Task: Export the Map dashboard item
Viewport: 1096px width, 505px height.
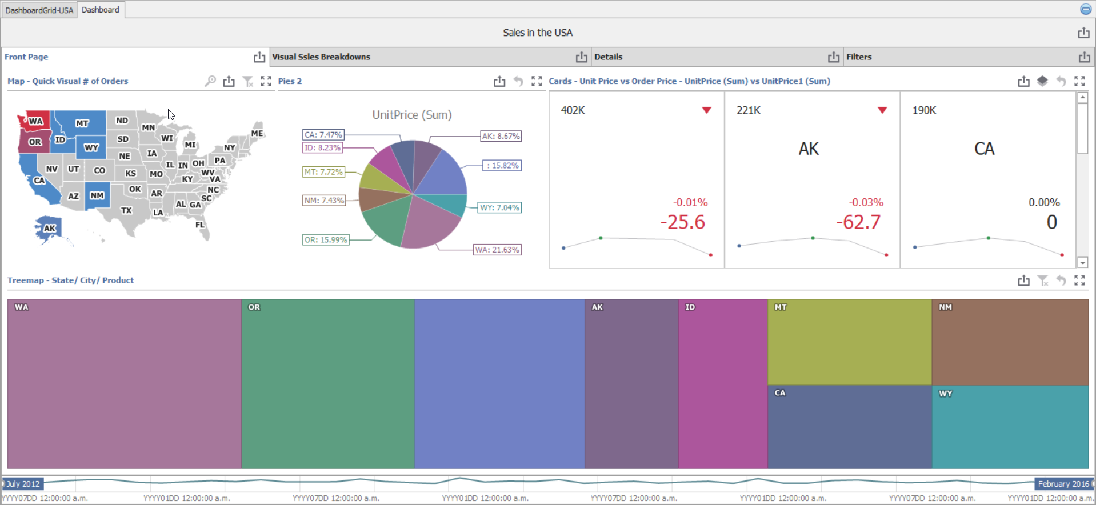Action: 229,81
